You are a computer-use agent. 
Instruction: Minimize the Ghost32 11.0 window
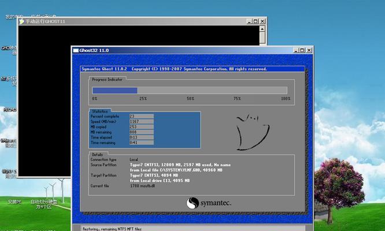pos(296,50)
